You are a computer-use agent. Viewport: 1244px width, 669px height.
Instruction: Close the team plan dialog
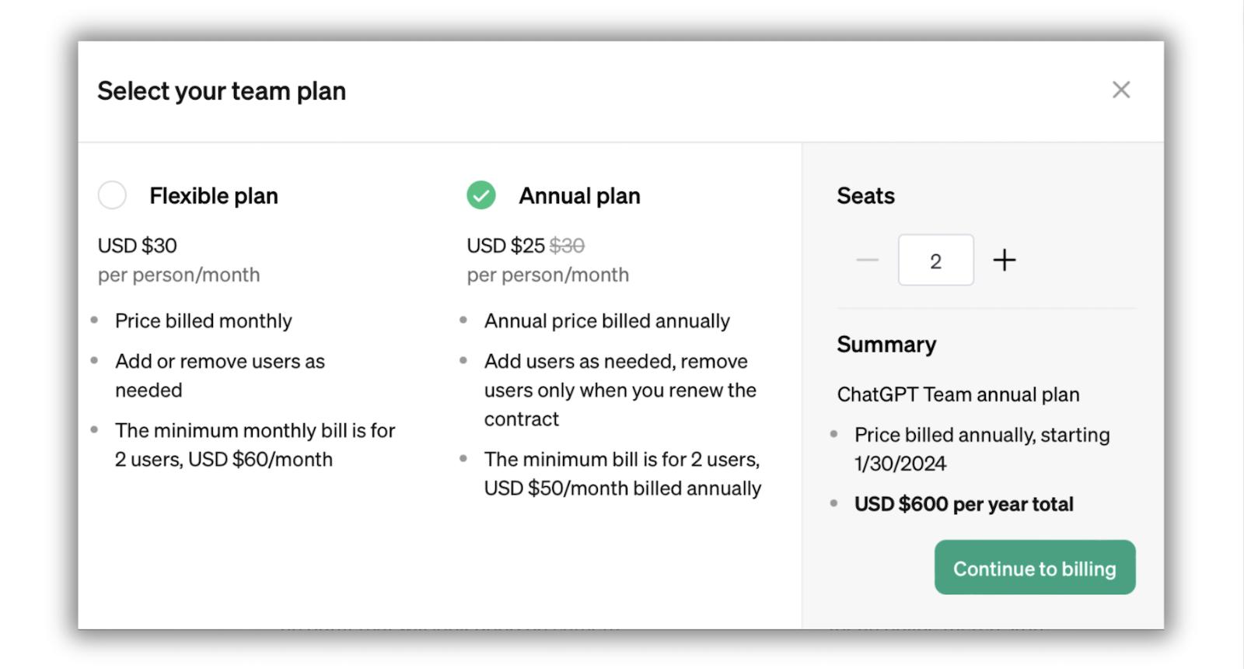pos(1120,90)
